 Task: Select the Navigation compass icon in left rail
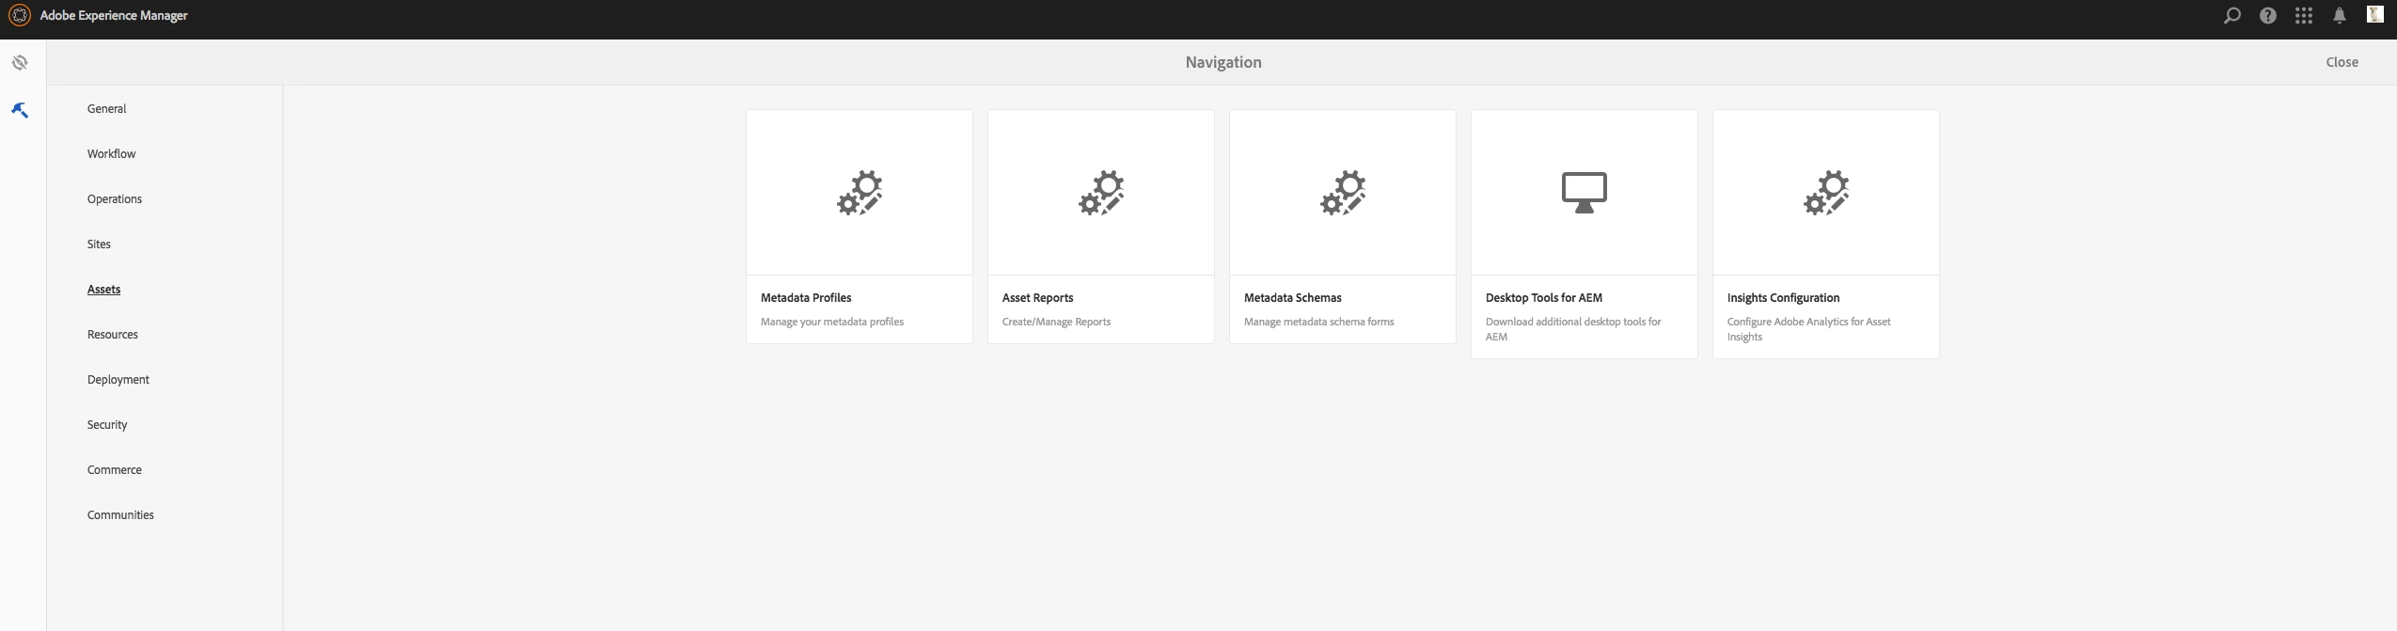20,63
